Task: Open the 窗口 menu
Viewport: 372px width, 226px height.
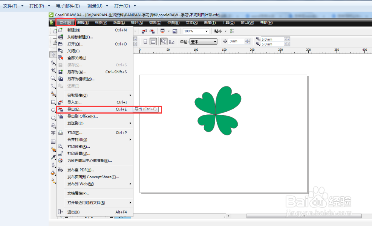Action: (247, 23)
